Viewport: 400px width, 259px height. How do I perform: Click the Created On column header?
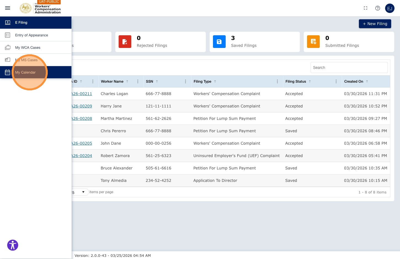point(354,82)
